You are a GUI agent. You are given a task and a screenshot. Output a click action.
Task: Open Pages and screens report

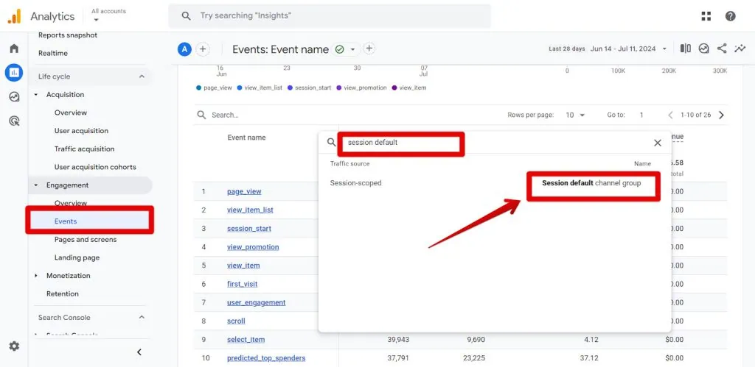pos(86,240)
